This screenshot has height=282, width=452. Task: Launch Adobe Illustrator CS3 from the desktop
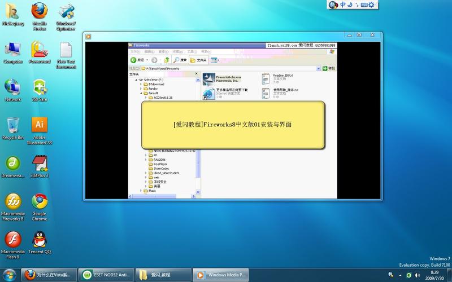(x=40, y=131)
